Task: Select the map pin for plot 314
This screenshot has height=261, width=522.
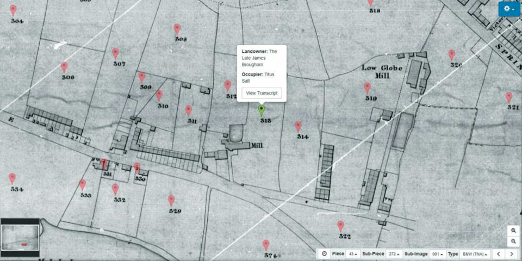Action: [x=298, y=126]
